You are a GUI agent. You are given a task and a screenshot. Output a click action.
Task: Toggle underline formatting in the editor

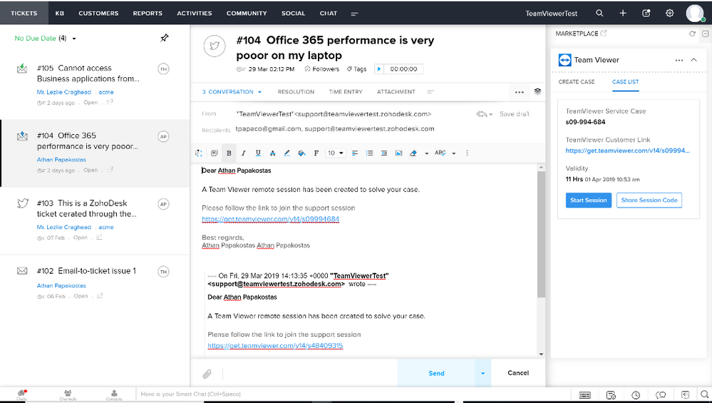[x=258, y=153]
